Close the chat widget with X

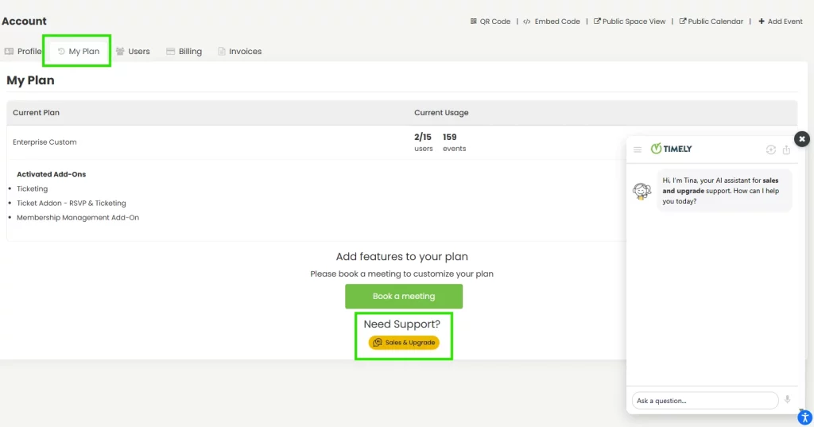[802, 138]
